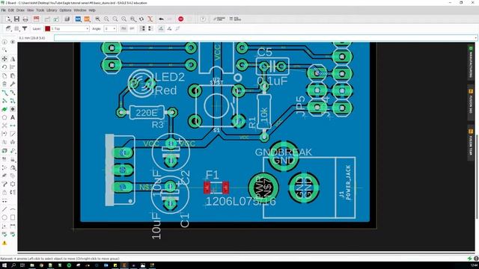This screenshot has height=269, width=479.
Task: Click the PCB Service button
Action: pos(235,19)
